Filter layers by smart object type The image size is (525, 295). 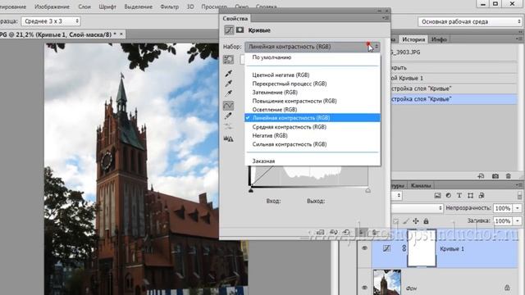[x=482, y=196]
